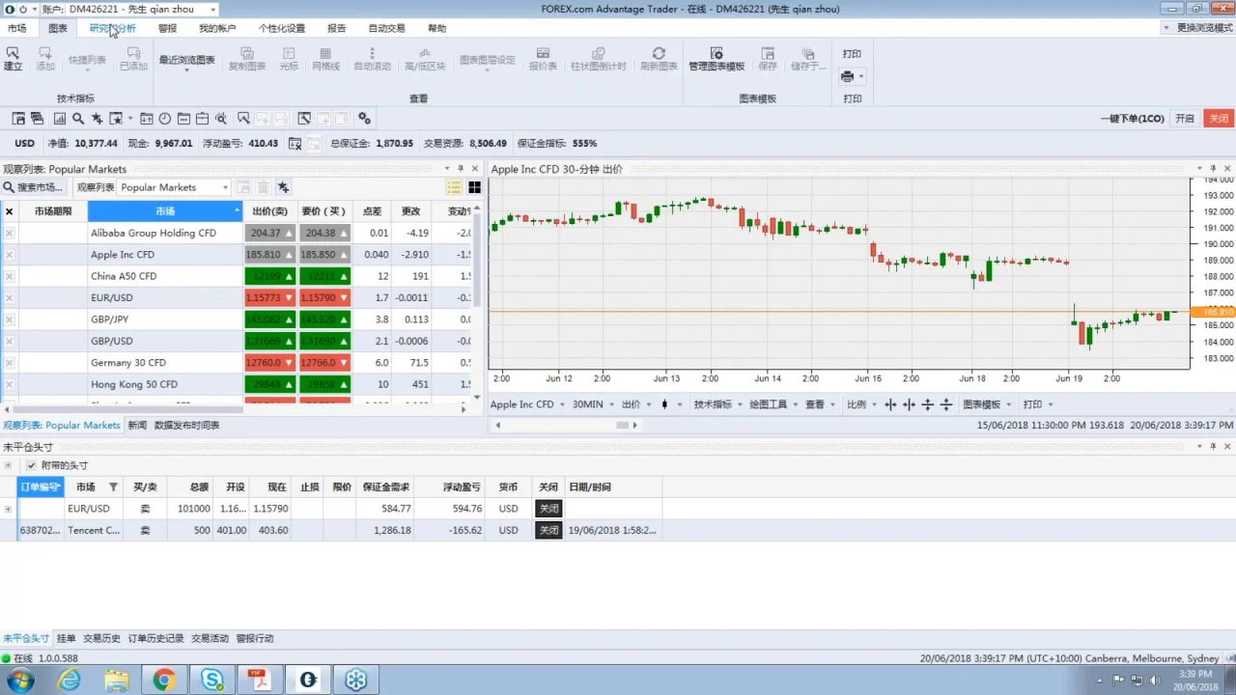Click the star icon beside watchlist dropdown
Image resolution: width=1236 pixels, height=695 pixels.
point(283,187)
